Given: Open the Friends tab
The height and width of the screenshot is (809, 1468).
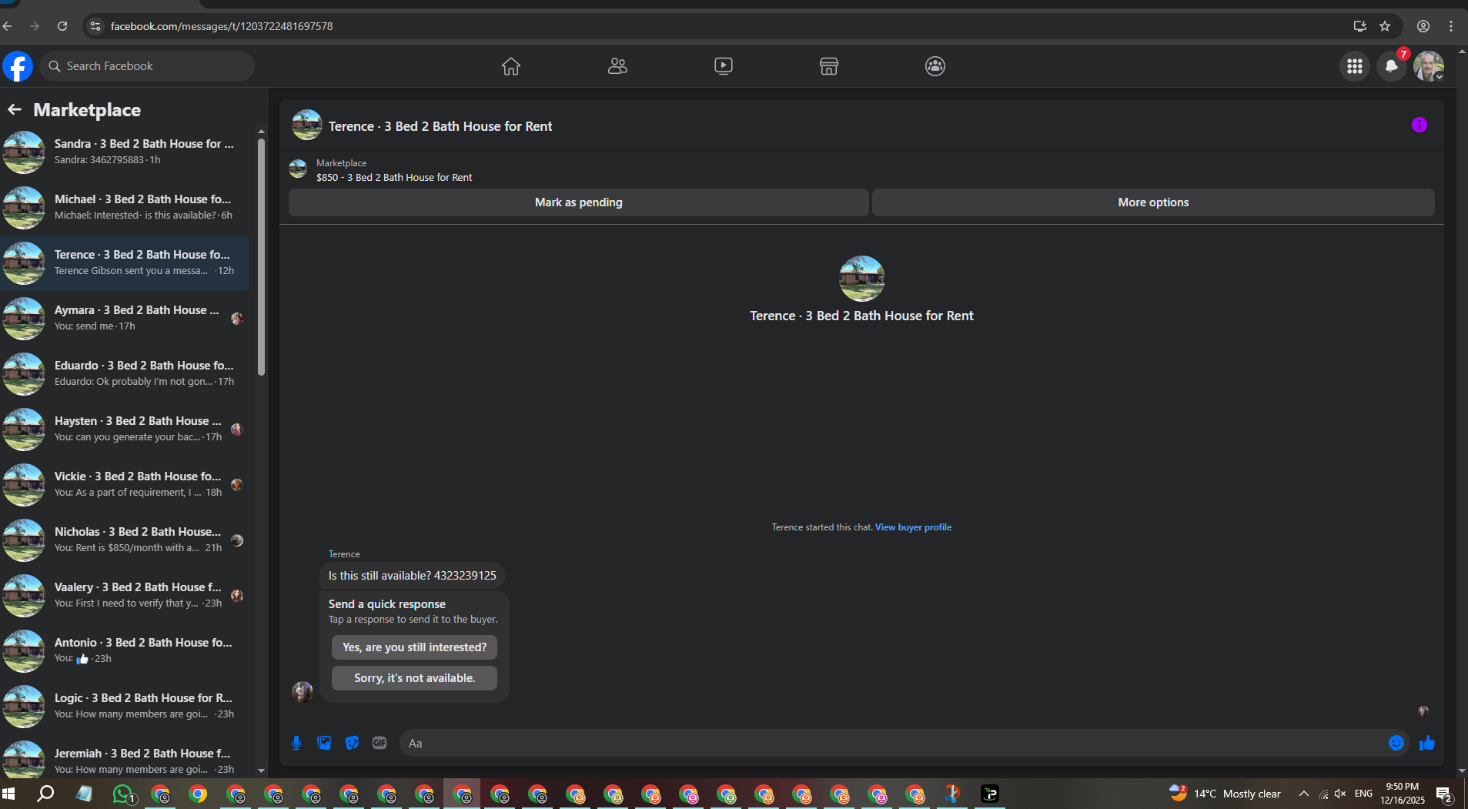Looking at the screenshot, I should coord(617,66).
